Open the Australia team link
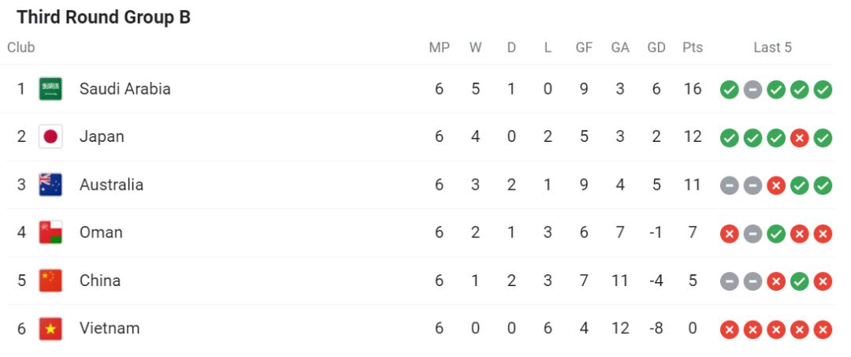The width and height of the screenshot is (851, 357). pos(111,185)
